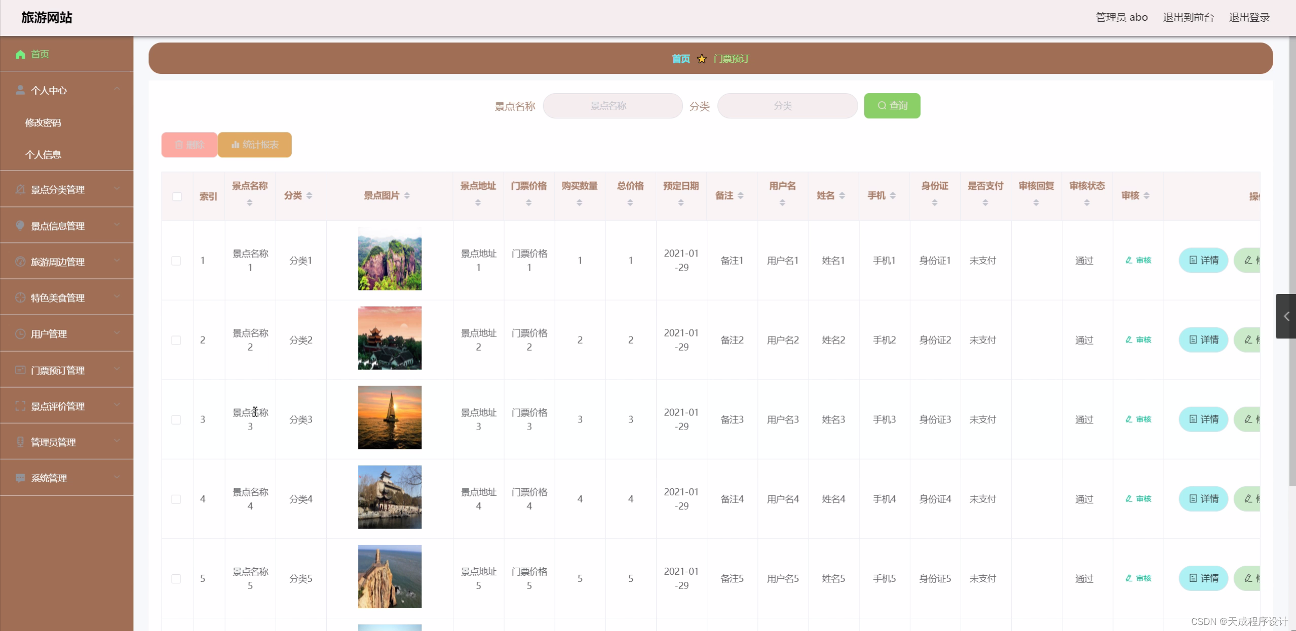Click the star icon in the breadcrumb bar

coord(702,59)
